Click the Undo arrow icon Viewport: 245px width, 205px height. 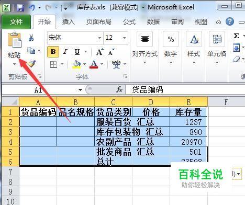point(32,7)
